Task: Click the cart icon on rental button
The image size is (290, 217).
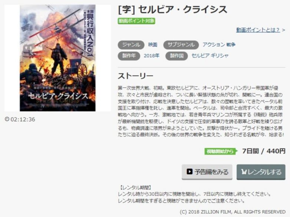Action: pos(244,172)
